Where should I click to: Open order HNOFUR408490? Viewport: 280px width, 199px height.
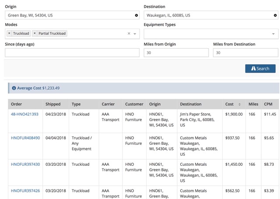click(x=25, y=138)
